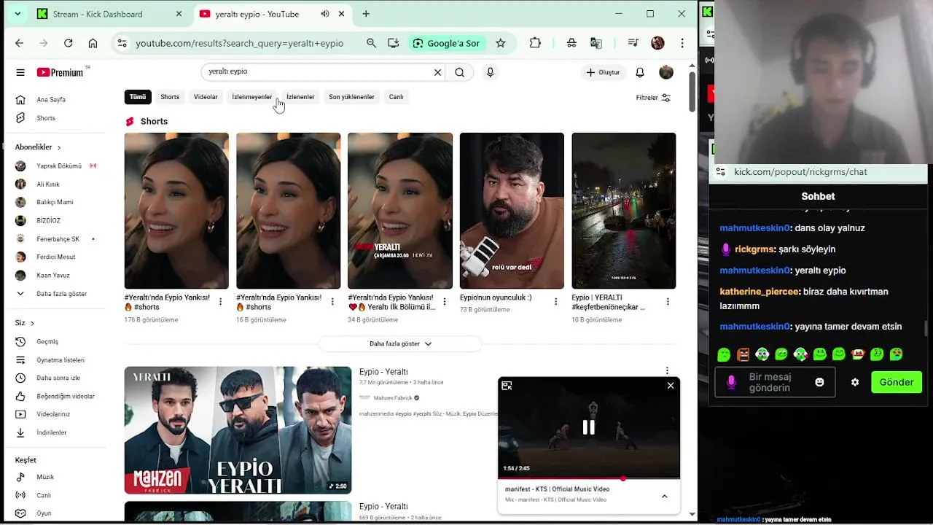The image size is (933, 525).
Task: Open the YouTube hamburger guide menu
Action: 20,72
